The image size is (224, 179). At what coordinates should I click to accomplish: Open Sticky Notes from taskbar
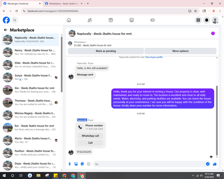pyautogui.click(x=56, y=175)
